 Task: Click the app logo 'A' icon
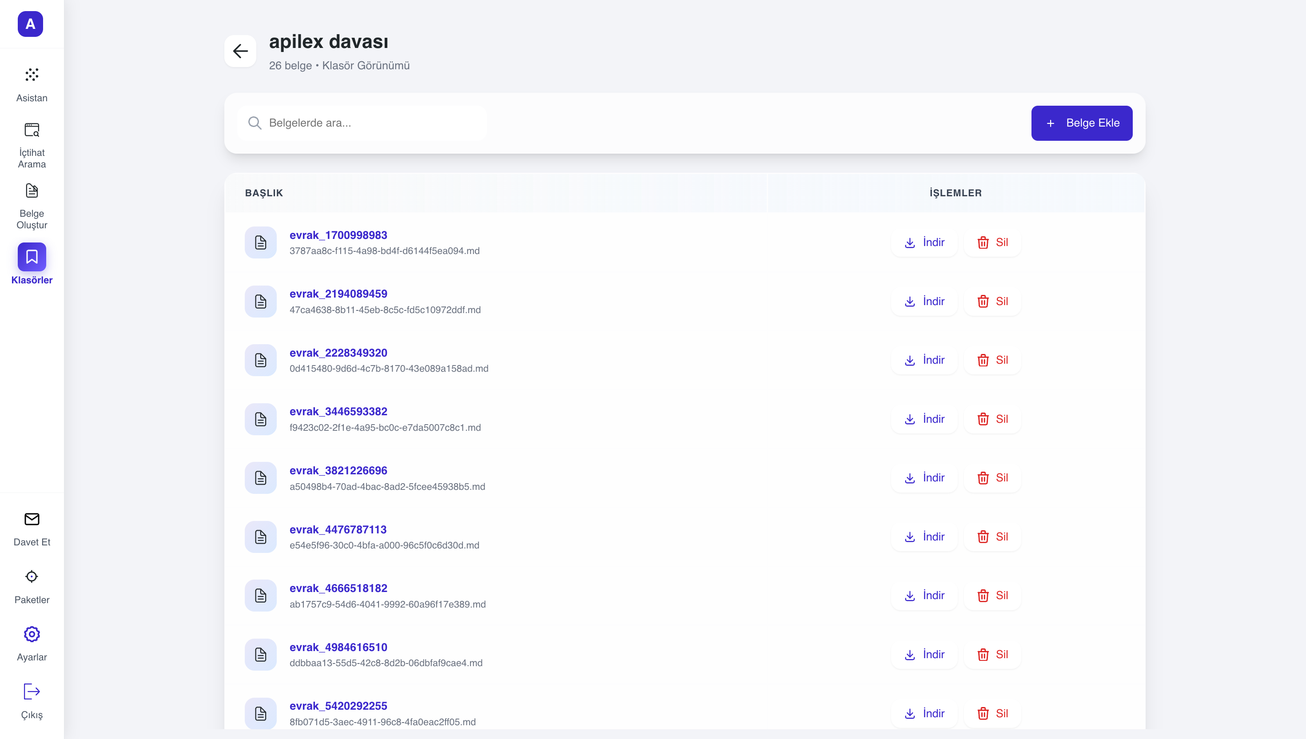(x=31, y=24)
